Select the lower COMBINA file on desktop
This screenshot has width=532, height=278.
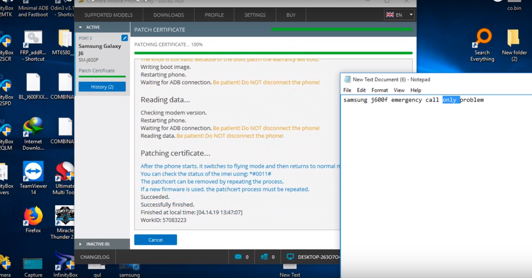(x=64, y=131)
